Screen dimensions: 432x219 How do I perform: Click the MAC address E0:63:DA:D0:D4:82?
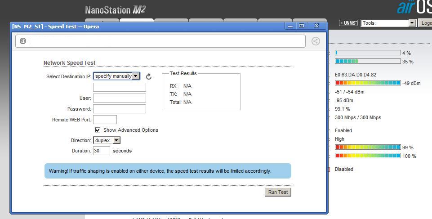pyautogui.click(x=356, y=75)
